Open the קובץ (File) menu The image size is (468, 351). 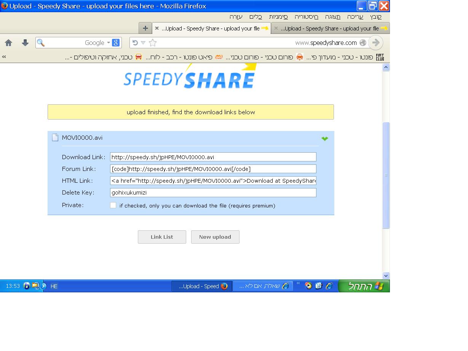(x=375, y=17)
